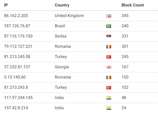Viewport: 158px width, 118px height.
Task: Click the United Kingdom flag icon
Action: [x=109, y=16]
